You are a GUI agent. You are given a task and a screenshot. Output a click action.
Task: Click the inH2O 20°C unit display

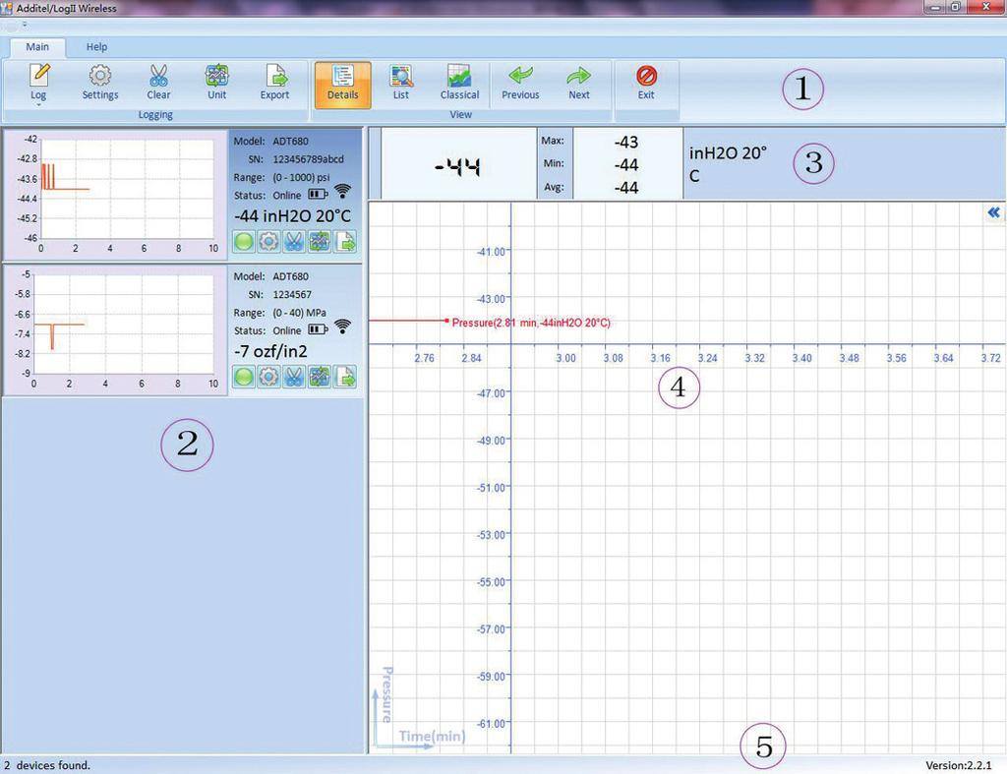tap(729, 164)
